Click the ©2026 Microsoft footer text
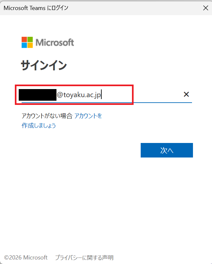Image resolution: width=212 pixels, height=264 pixels. (26, 258)
